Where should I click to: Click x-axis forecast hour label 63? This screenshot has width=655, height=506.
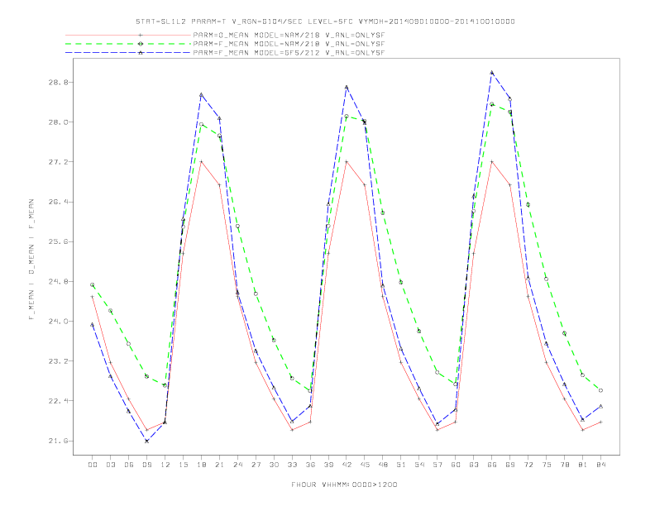pyautogui.click(x=474, y=465)
